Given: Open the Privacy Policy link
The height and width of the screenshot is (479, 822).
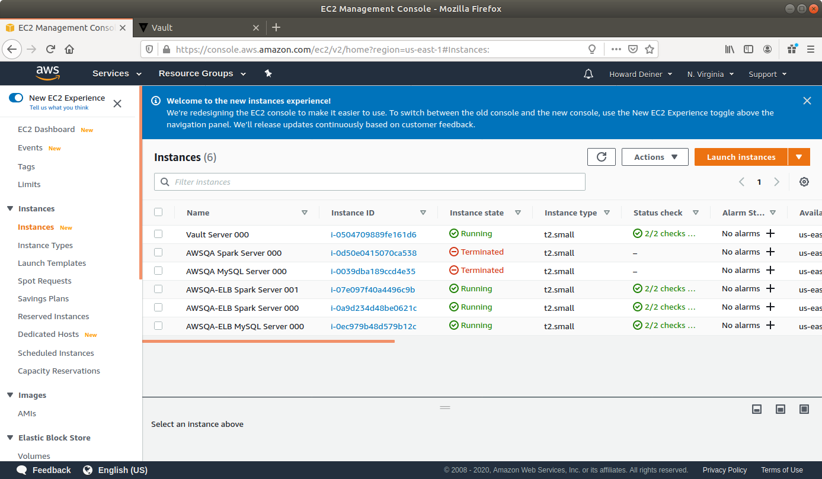Looking at the screenshot, I should [x=725, y=470].
